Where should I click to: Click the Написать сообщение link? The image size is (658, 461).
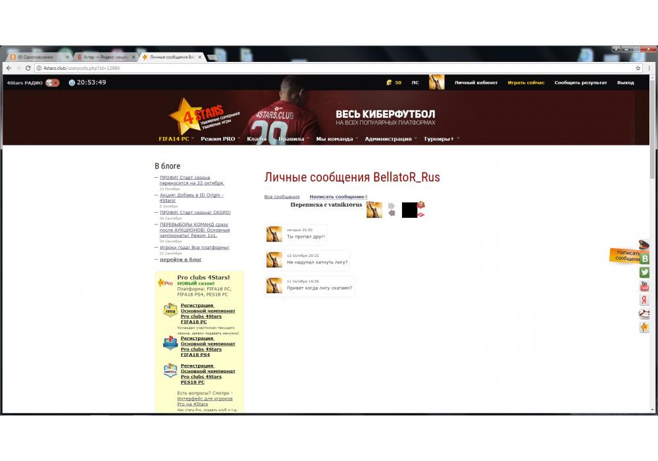tap(337, 197)
